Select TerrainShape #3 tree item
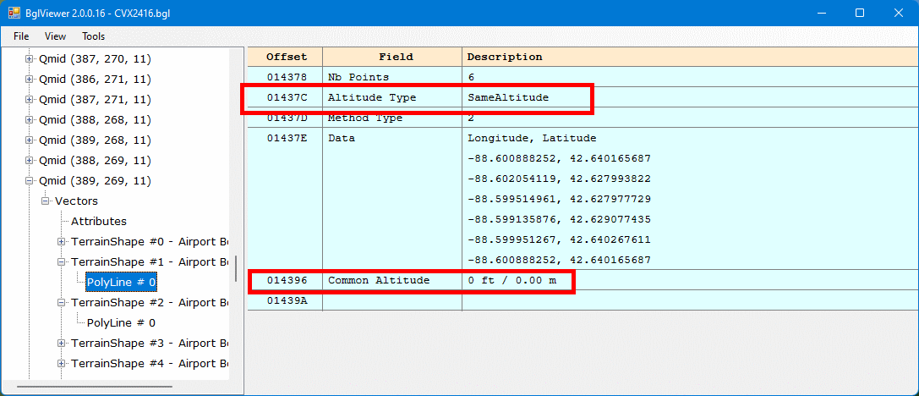The height and width of the screenshot is (396, 919). tap(149, 343)
